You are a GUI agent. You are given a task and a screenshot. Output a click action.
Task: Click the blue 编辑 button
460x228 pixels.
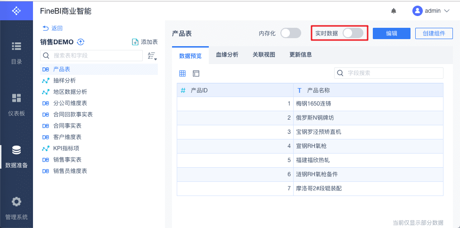pyautogui.click(x=391, y=33)
